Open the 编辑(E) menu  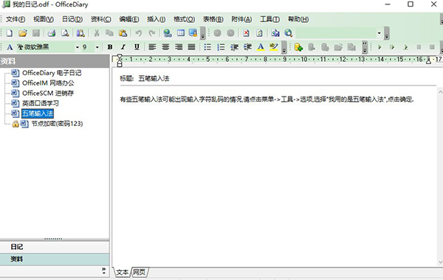[x=129, y=19]
